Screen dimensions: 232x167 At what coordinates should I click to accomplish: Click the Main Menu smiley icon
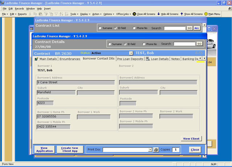point(206,14)
